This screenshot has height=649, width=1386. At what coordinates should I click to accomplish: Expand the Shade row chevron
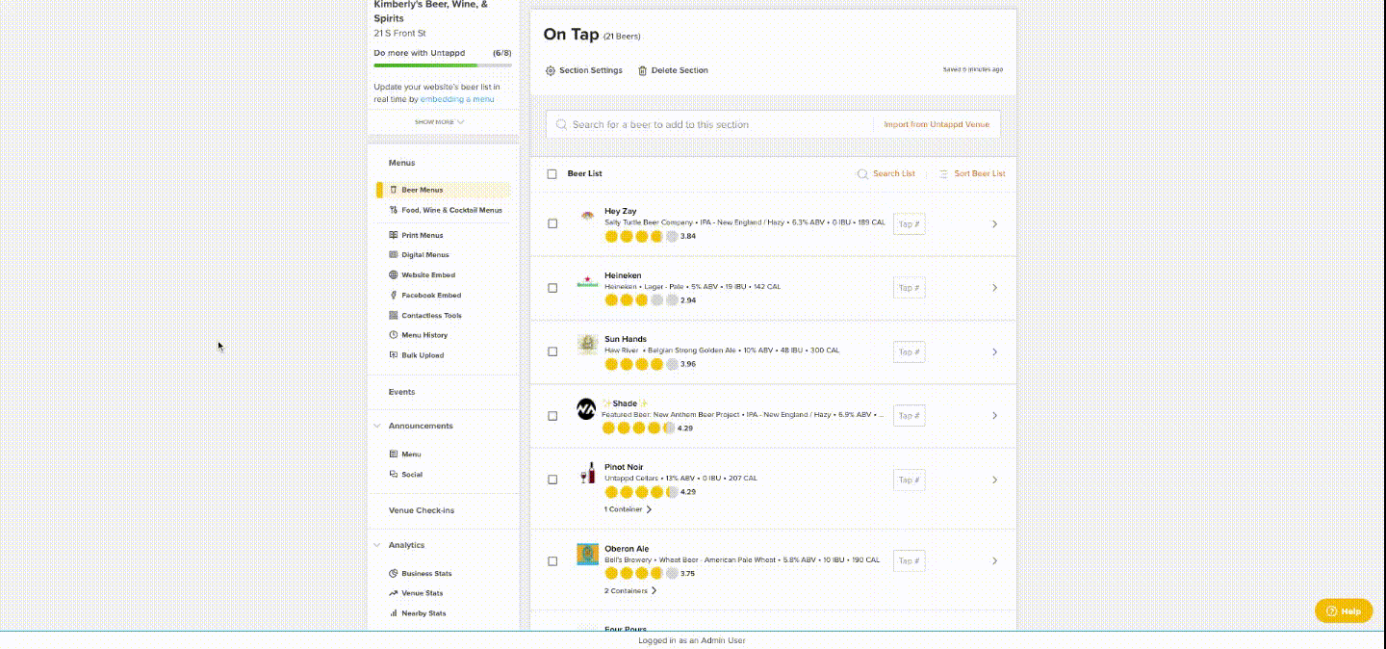click(995, 416)
